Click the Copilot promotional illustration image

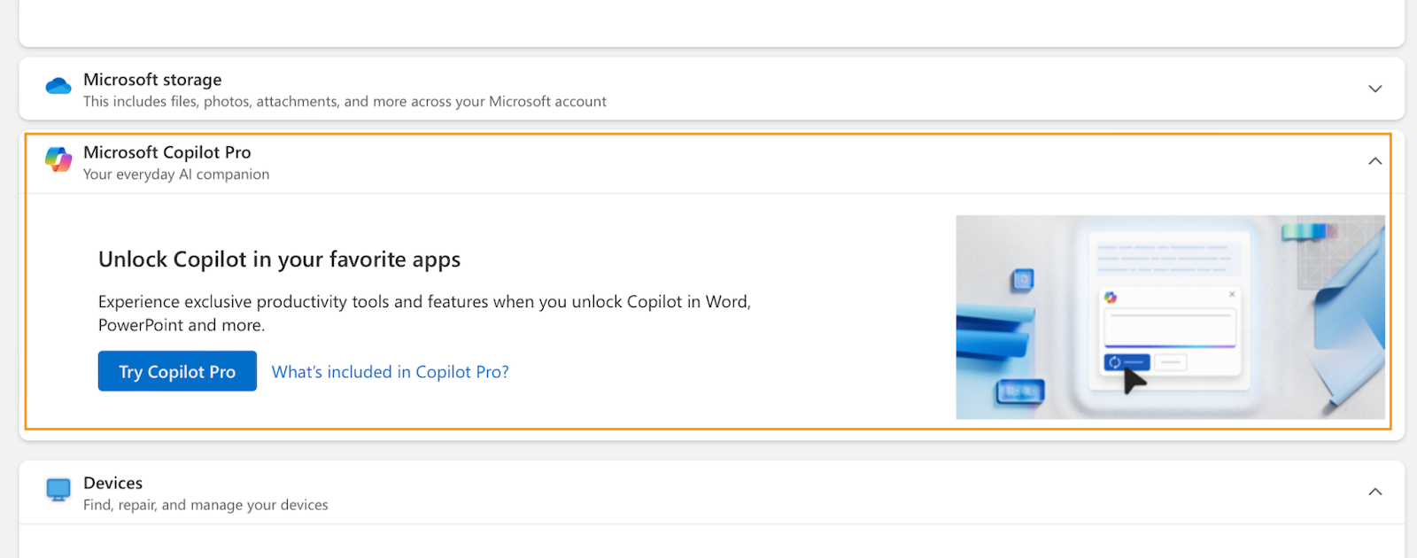[1170, 317]
